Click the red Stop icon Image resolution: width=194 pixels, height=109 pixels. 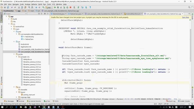click(x=71, y=7)
